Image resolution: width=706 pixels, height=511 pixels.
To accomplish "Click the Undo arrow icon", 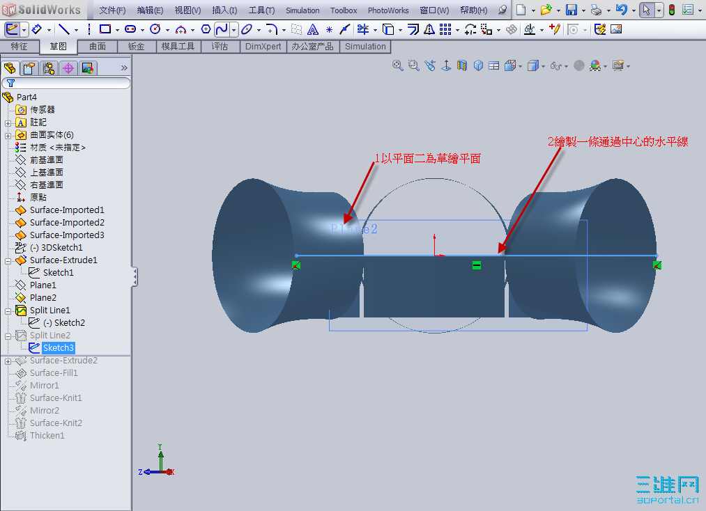I will (x=622, y=10).
